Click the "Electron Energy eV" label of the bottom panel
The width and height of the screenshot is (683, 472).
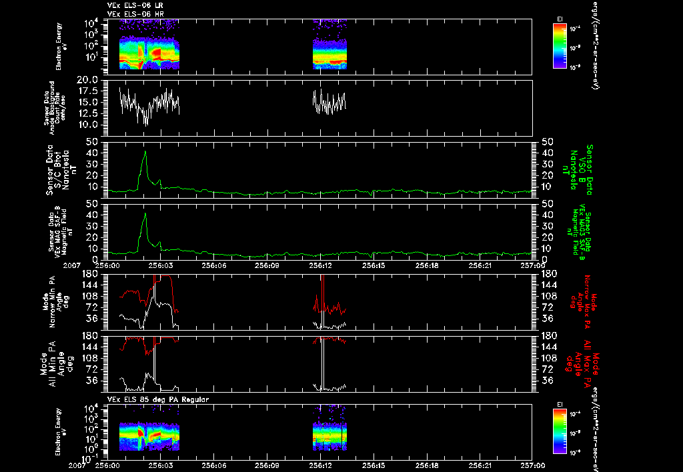pyautogui.click(x=60, y=432)
